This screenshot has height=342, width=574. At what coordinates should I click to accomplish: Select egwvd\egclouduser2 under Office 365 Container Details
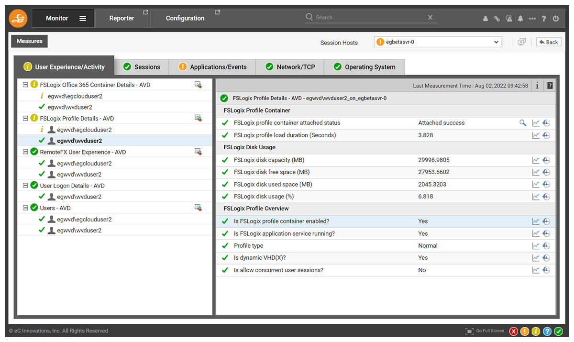tap(75, 96)
